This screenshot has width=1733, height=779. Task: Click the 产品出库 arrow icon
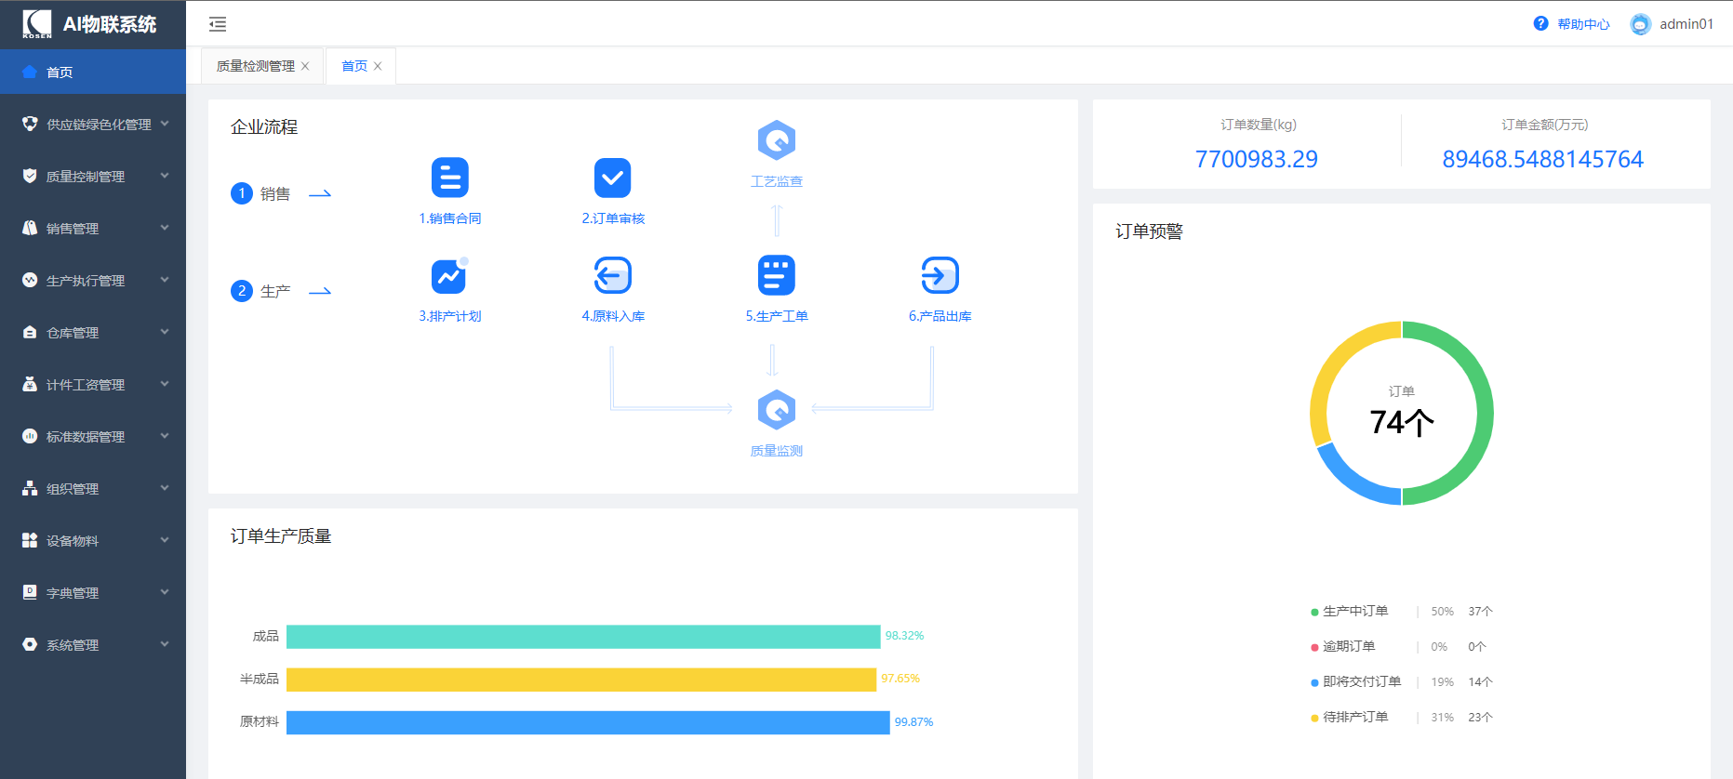coord(940,275)
